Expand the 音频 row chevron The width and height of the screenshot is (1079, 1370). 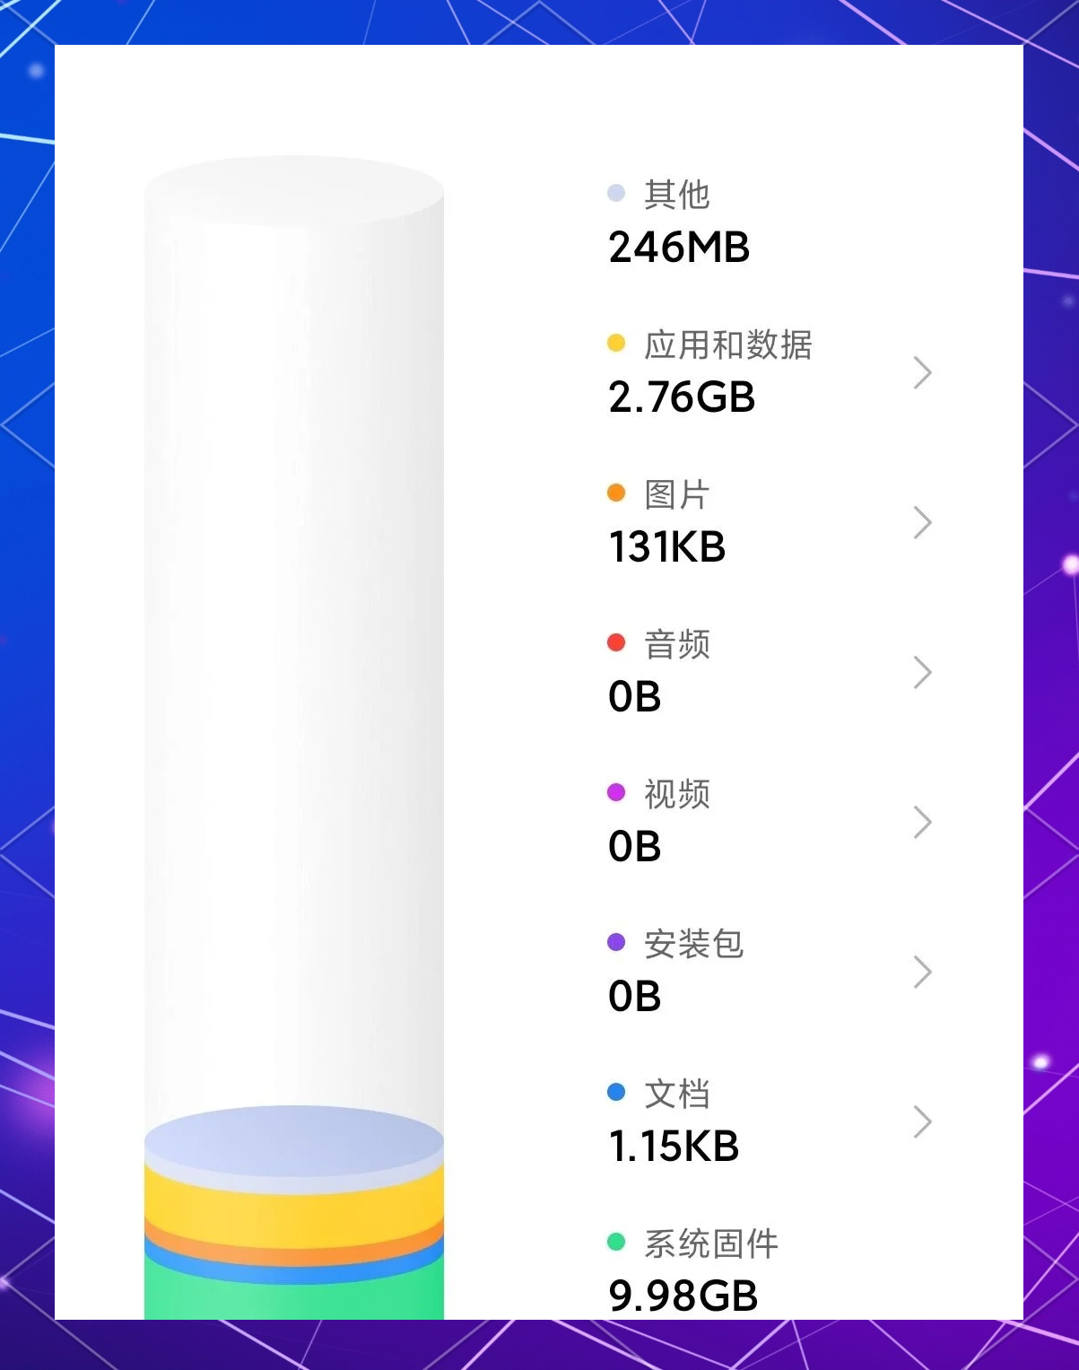point(922,672)
